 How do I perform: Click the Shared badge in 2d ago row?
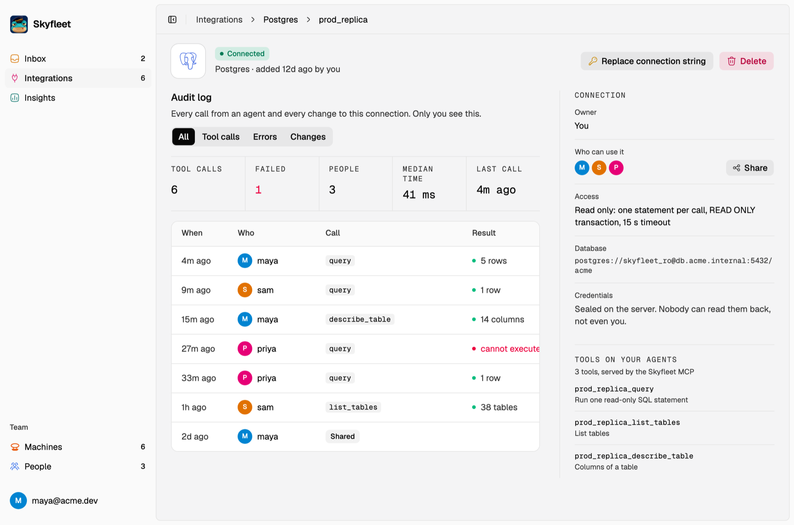tap(342, 436)
